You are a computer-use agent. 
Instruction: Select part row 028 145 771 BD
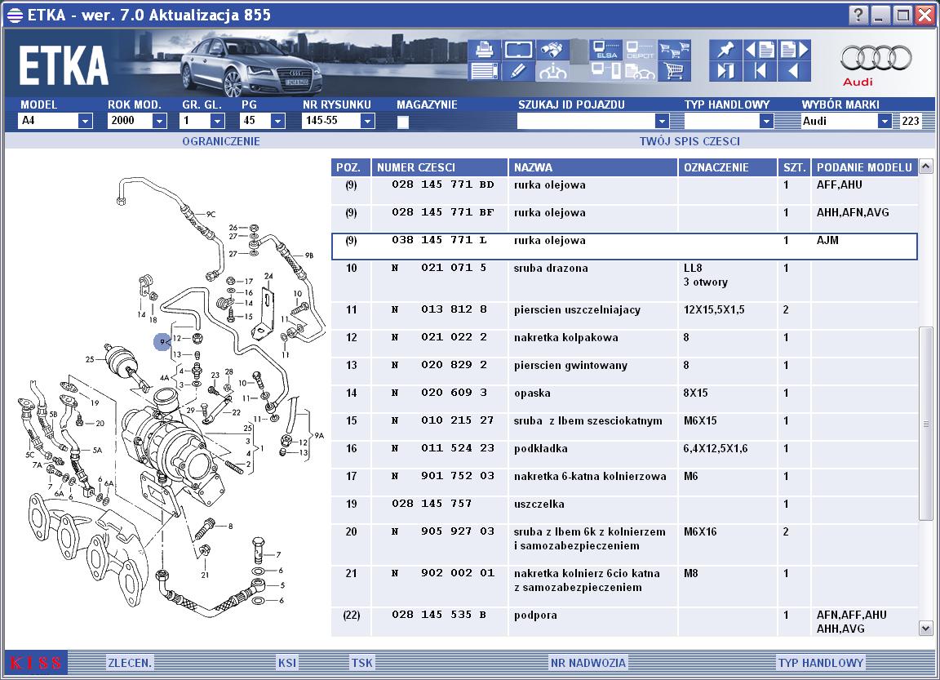click(624, 191)
